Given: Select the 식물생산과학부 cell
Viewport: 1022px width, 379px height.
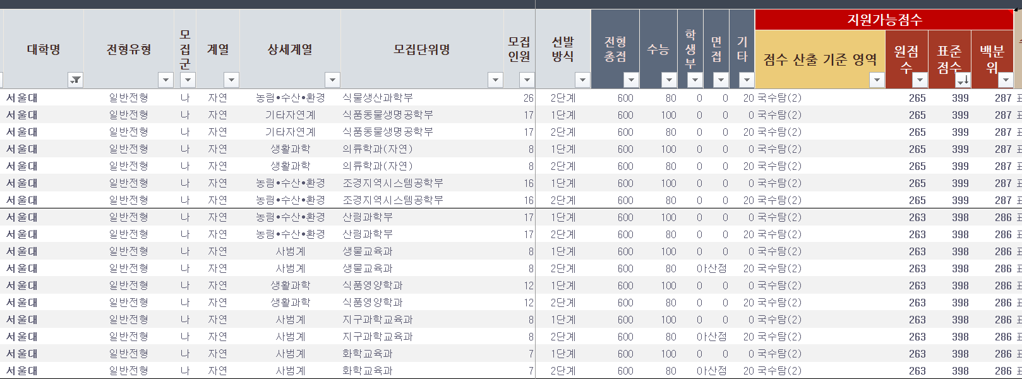Looking at the screenshot, I should (x=422, y=98).
